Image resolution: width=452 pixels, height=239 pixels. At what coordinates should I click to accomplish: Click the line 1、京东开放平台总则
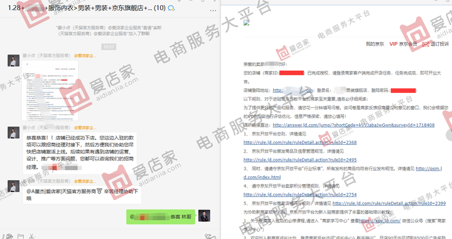pyautogui.click(x=275, y=134)
